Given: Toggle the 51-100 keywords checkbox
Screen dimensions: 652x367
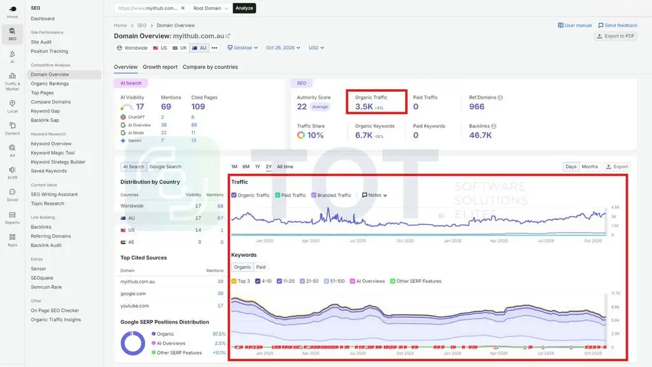Looking at the screenshot, I should point(327,281).
